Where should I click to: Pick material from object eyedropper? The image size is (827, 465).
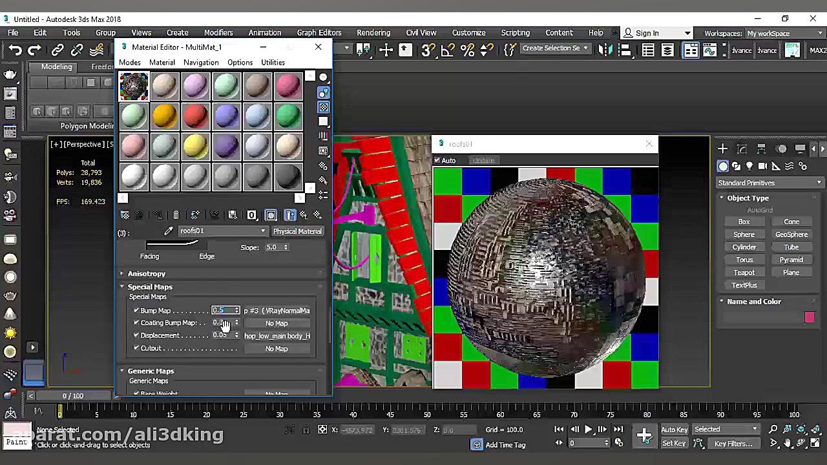pyautogui.click(x=168, y=231)
